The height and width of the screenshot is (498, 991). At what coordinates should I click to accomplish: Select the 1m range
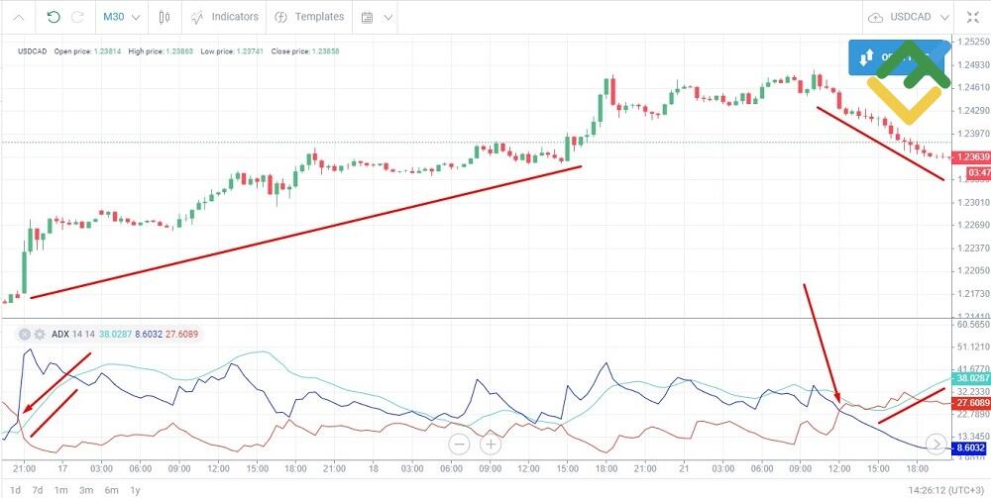(x=60, y=490)
